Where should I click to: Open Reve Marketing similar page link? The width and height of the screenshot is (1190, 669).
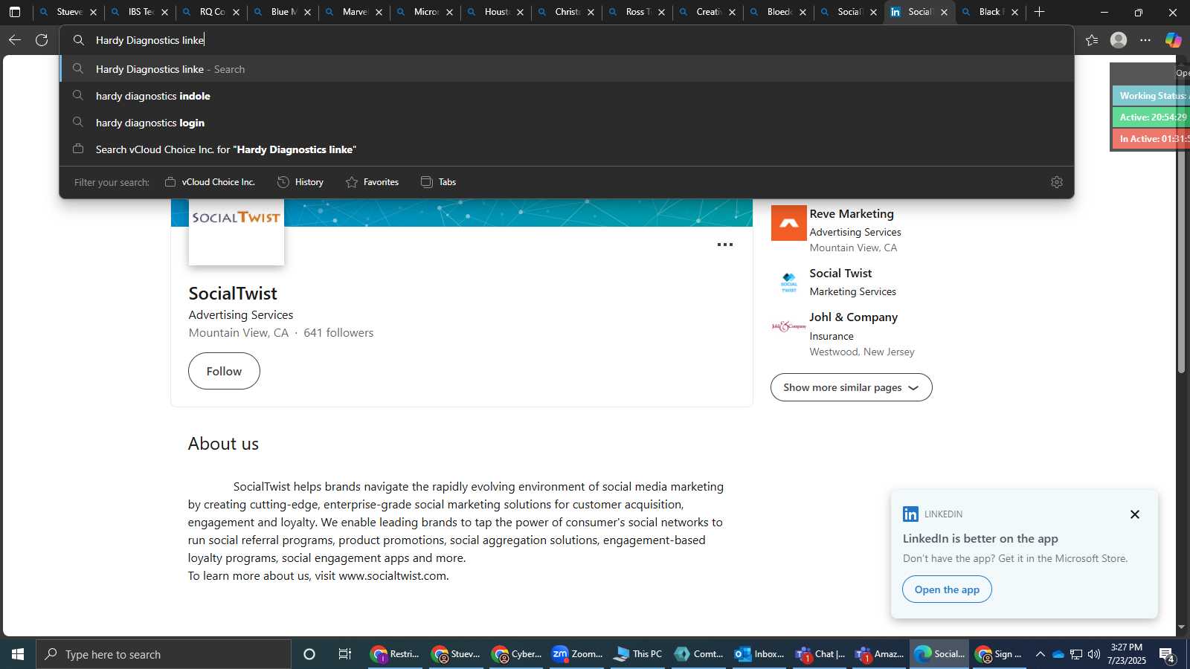852,214
